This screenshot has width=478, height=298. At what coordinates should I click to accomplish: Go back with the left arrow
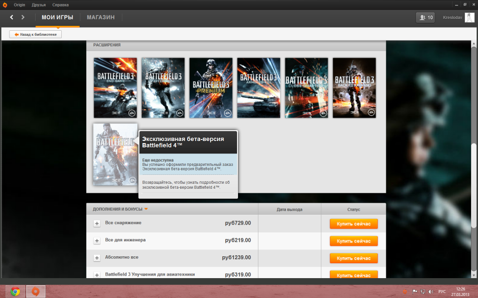pos(11,17)
